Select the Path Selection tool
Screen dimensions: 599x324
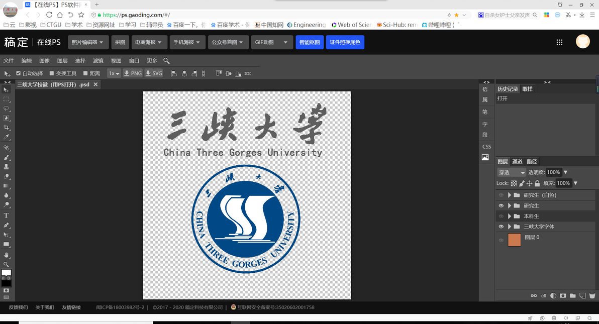(6, 235)
